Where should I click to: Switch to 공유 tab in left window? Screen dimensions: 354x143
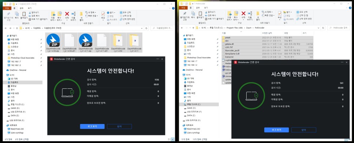pos(22,8)
